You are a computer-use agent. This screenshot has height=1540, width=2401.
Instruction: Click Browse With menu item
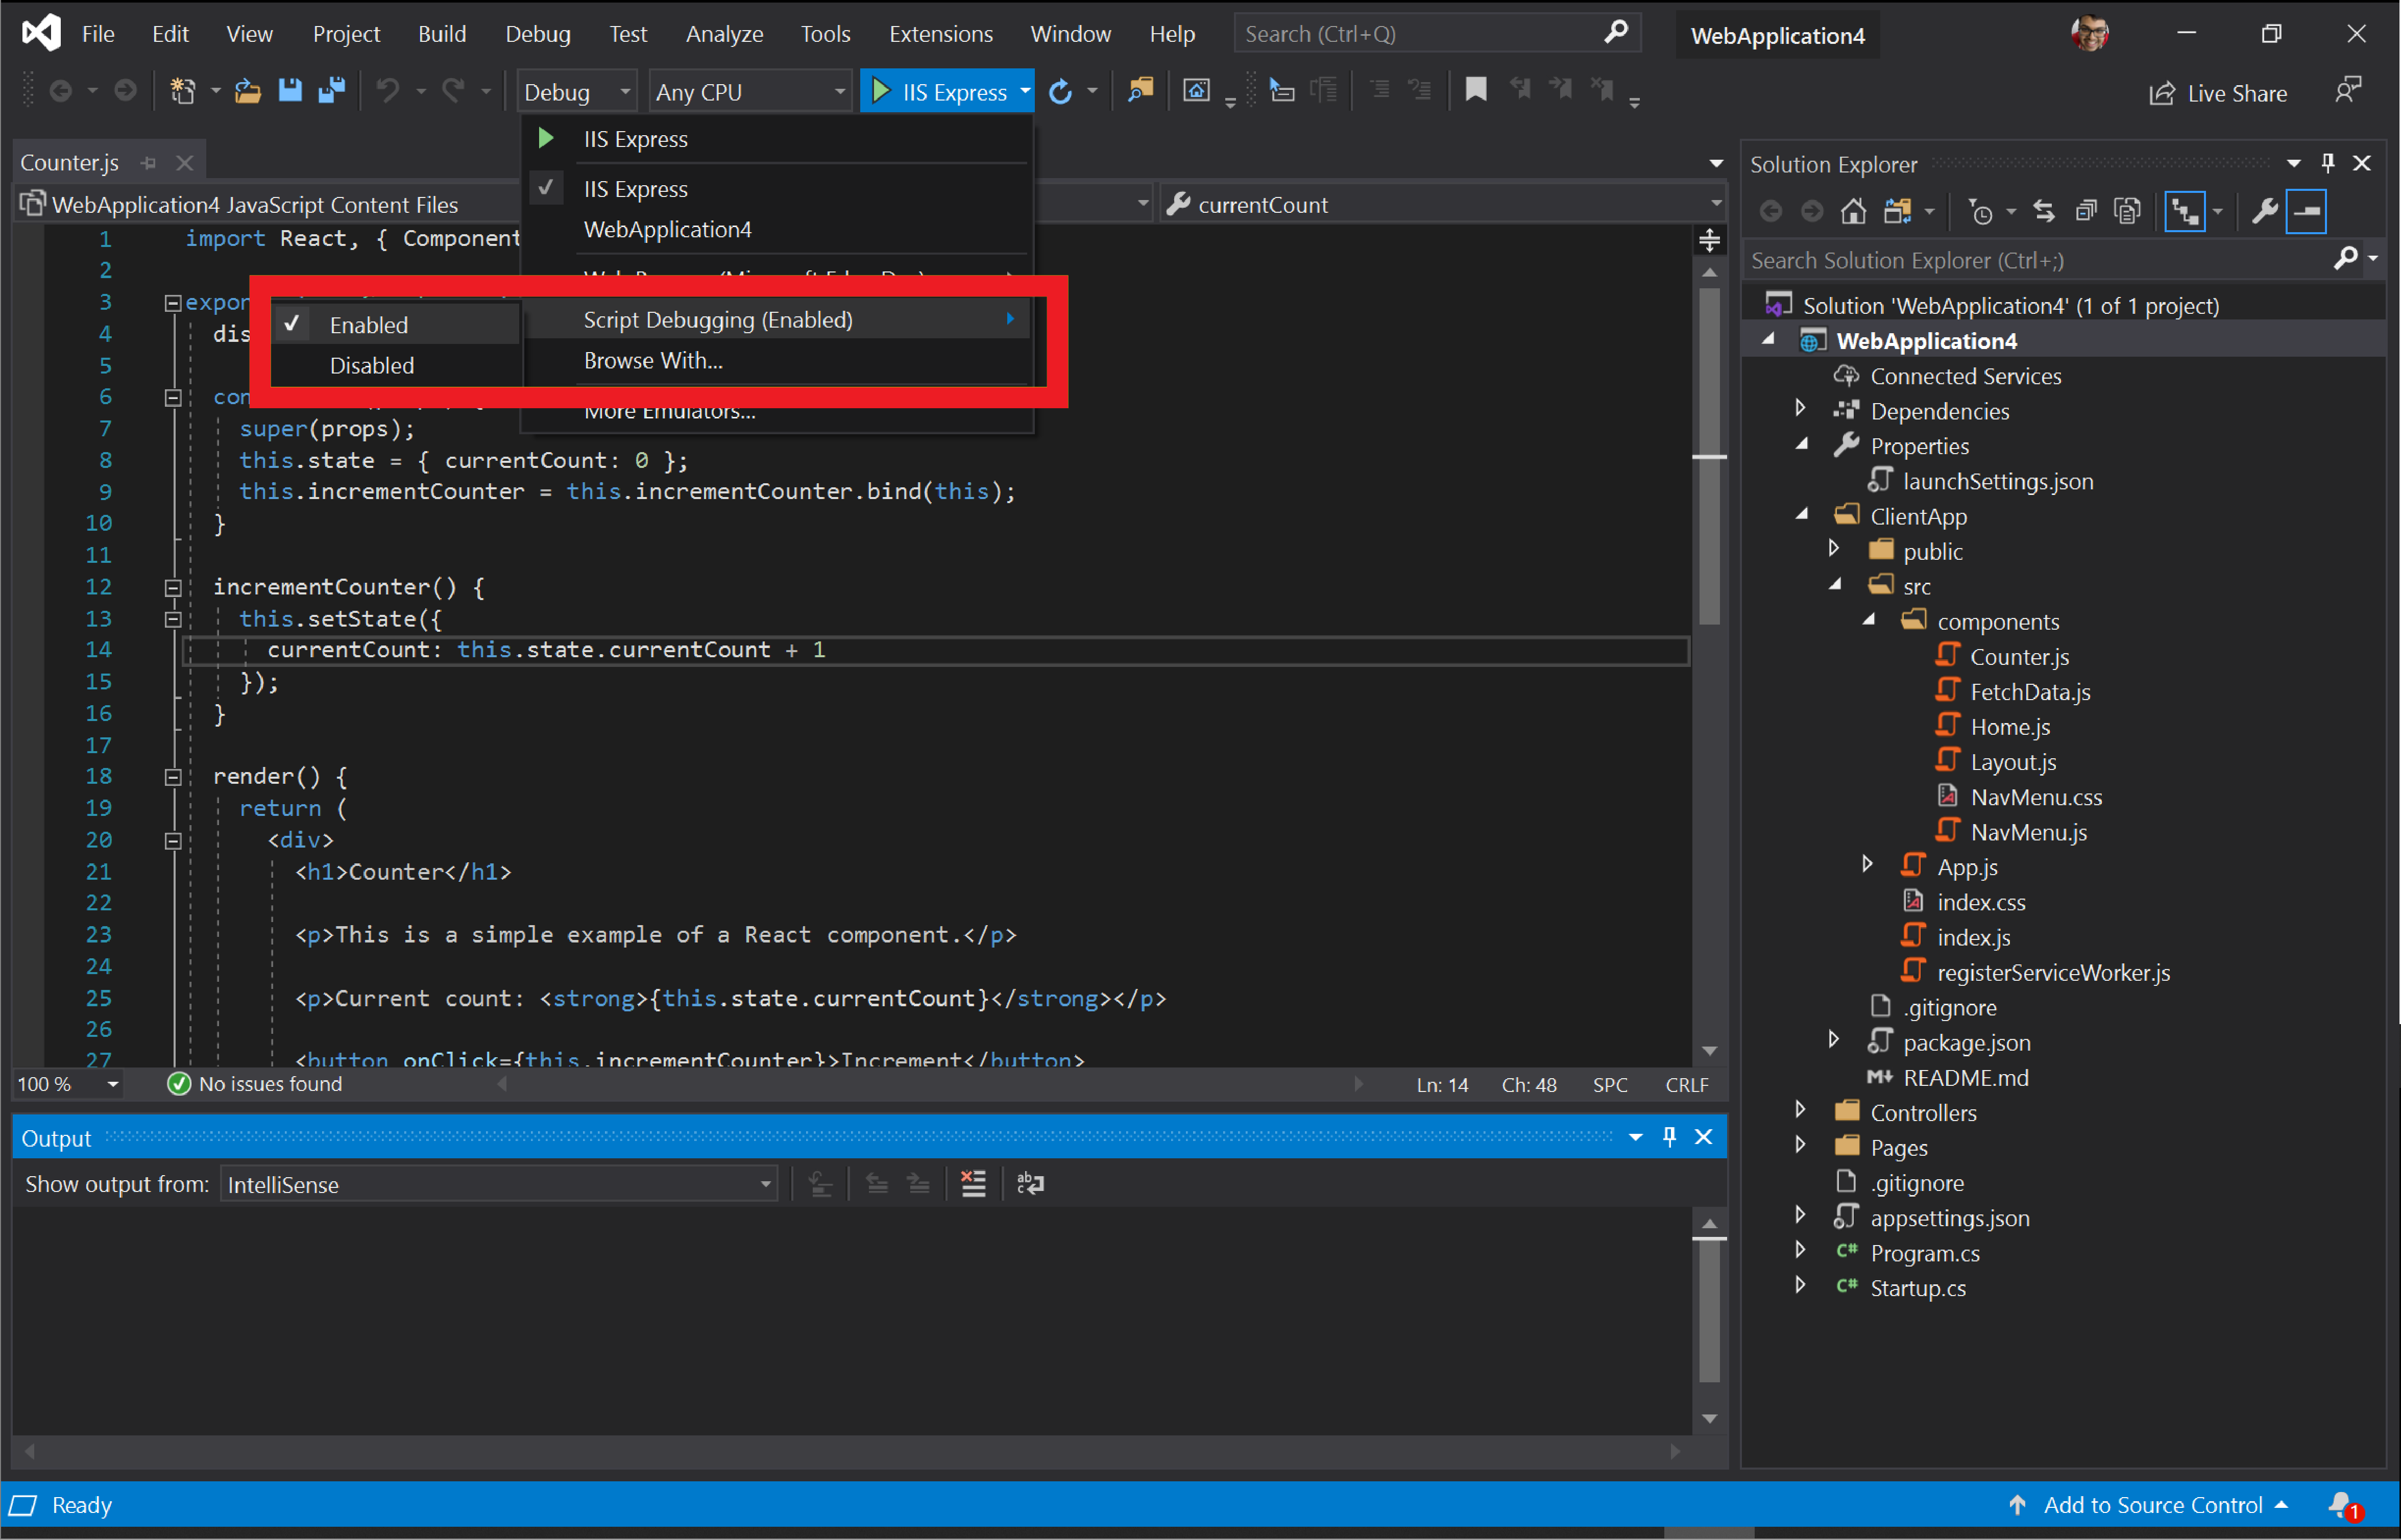coord(653,360)
